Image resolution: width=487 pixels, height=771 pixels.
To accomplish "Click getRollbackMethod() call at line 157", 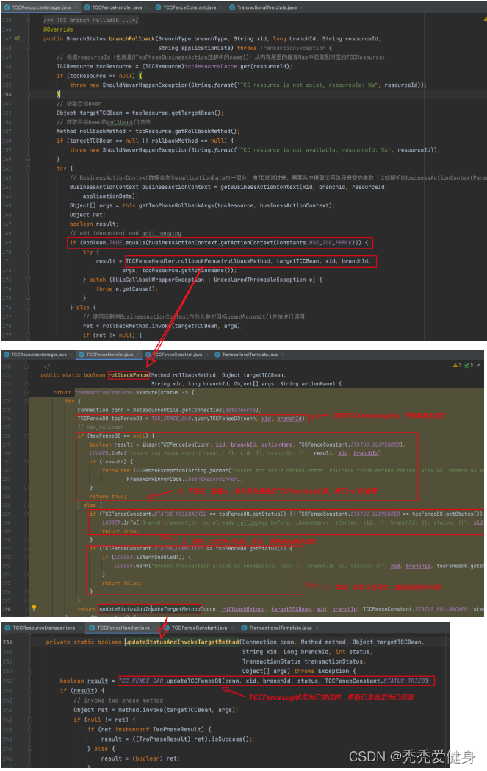I will pos(206,131).
